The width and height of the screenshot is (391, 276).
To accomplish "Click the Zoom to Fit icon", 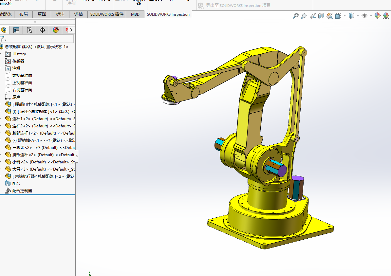I will (x=295, y=16).
